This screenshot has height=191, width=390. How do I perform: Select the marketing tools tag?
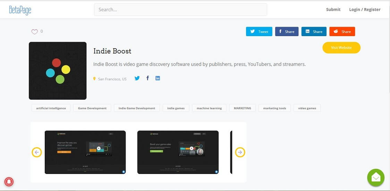(274, 108)
